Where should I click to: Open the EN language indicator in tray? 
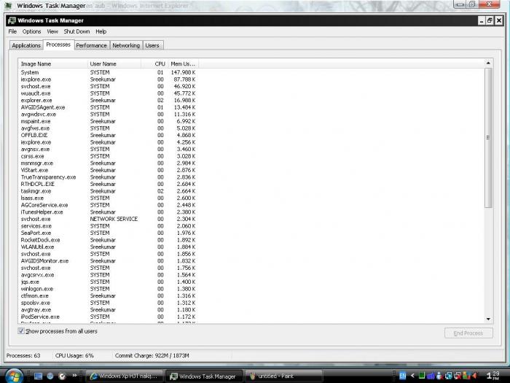(x=402, y=376)
